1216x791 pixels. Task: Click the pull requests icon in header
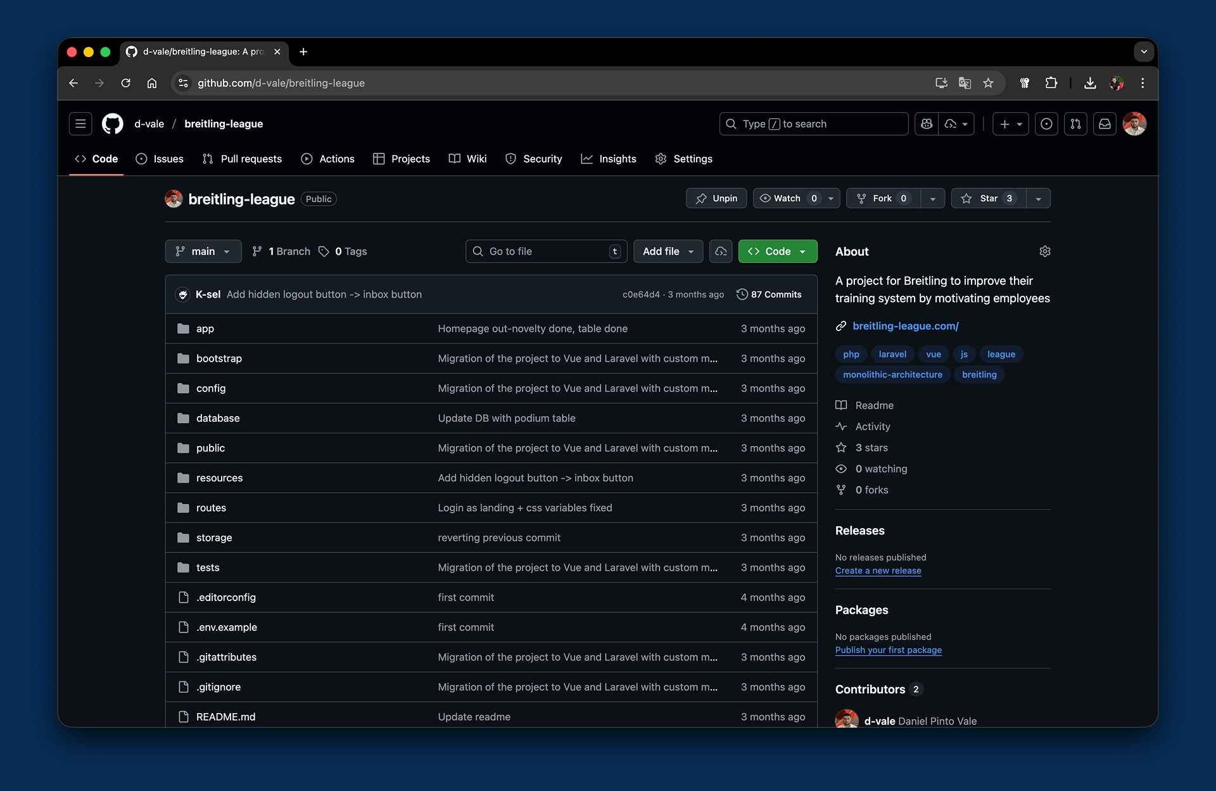tap(1075, 124)
